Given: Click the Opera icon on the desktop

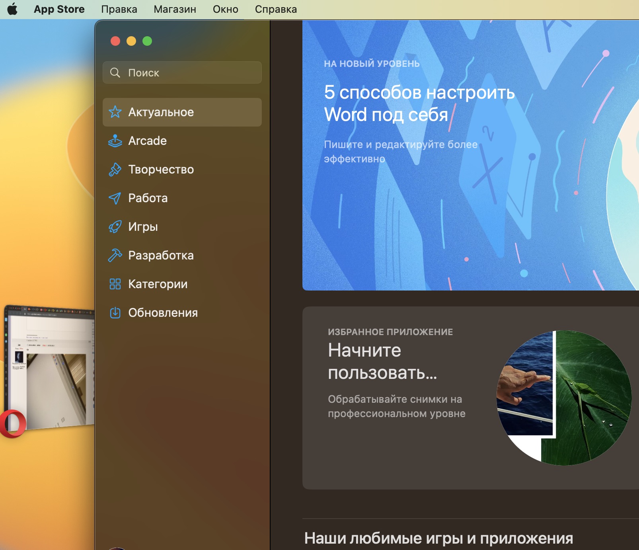Looking at the screenshot, I should click(13, 423).
